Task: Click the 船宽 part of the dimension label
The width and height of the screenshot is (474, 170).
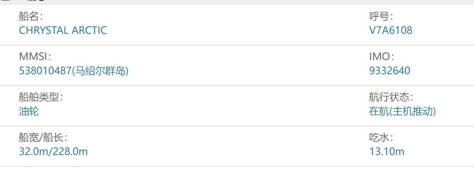Action: (29, 138)
